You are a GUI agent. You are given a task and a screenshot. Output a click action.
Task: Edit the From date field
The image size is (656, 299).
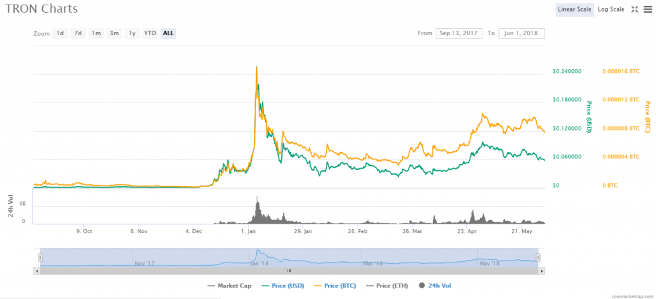coord(459,33)
